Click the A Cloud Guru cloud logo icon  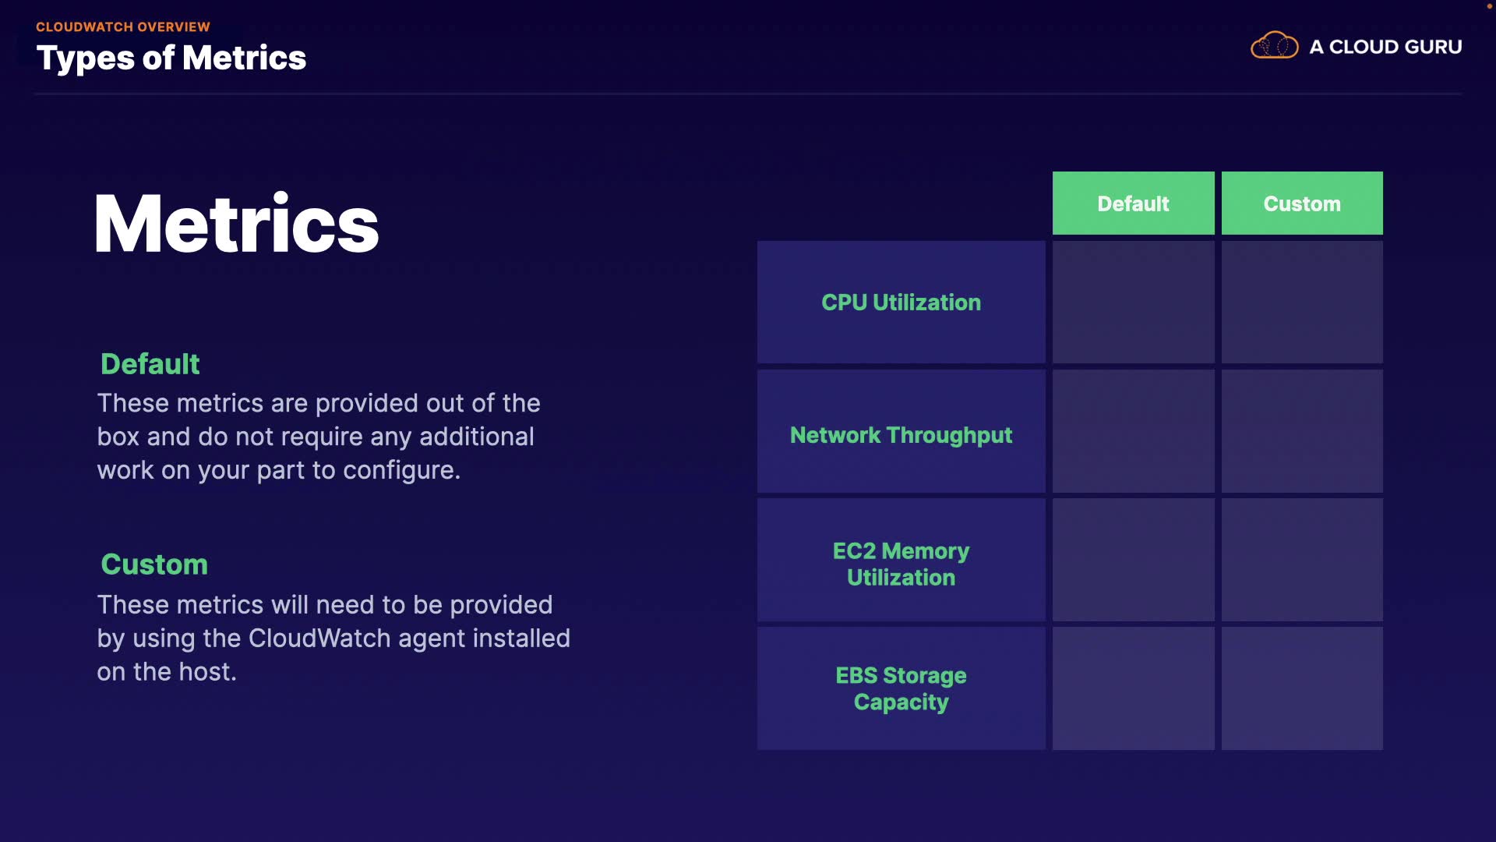pos(1274,46)
